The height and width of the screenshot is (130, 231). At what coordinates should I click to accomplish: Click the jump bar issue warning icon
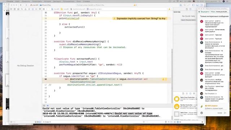[169, 9]
